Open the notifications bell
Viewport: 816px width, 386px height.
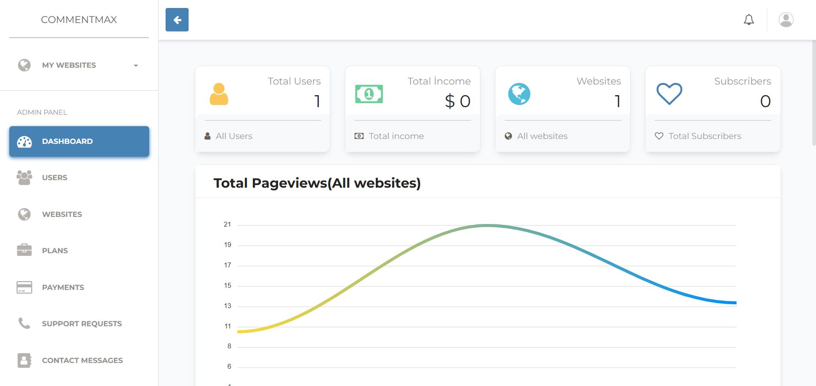749,20
